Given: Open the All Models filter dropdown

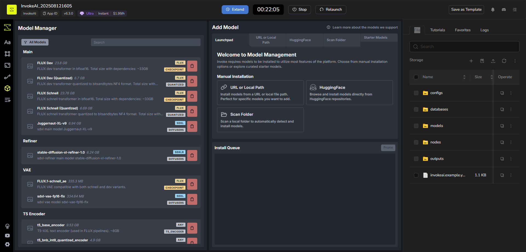Looking at the screenshot, I should pyautogui.click(x=35, y=42).
